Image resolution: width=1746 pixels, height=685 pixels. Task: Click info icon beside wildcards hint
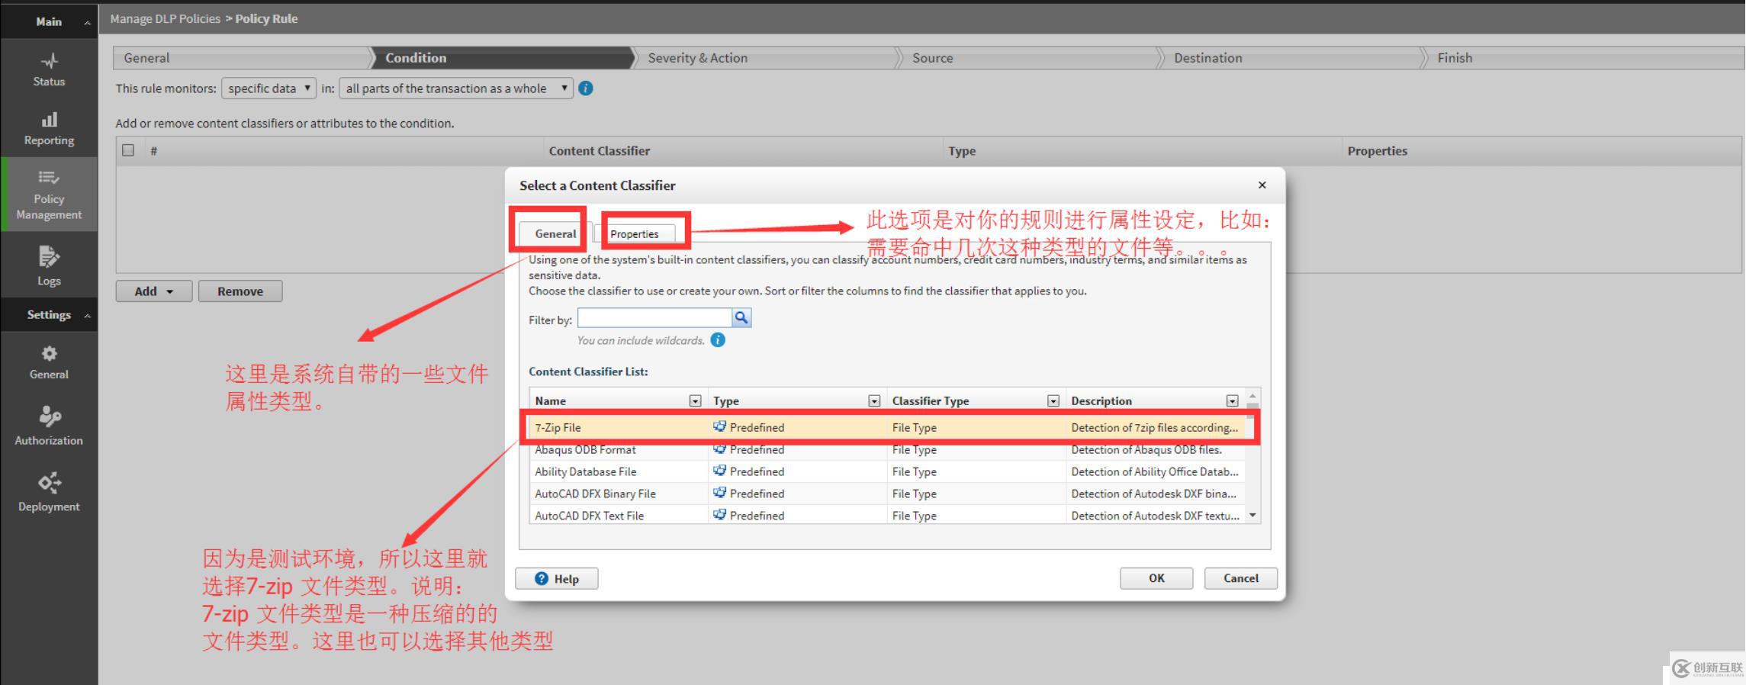pos(718,340)
